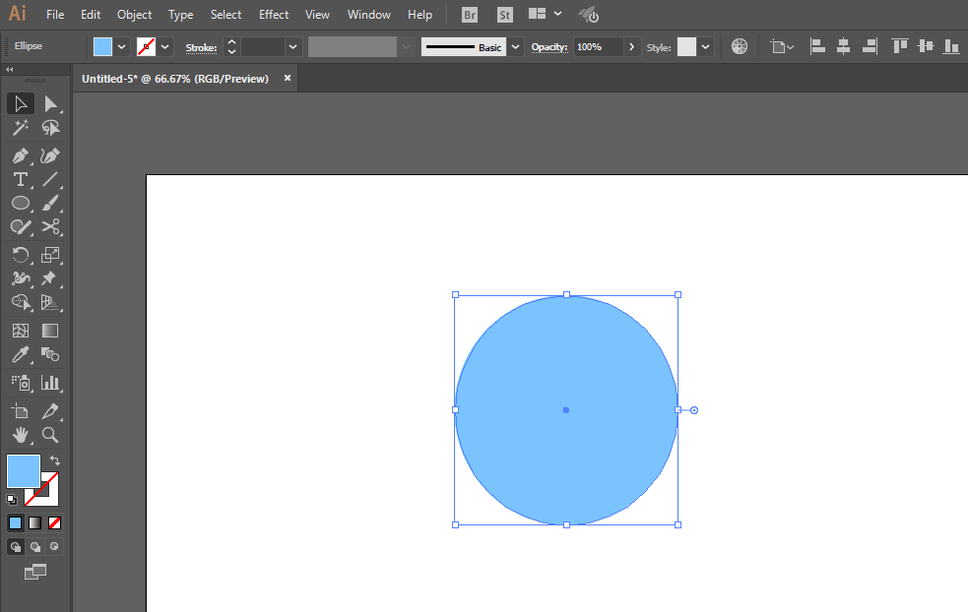This screenshot has height=612, width=968.
Task: Open the Object menu
Action: pyautogui.click(x=134, y=14)
